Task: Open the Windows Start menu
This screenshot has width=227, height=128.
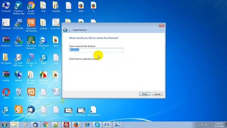Action: tap(5, 125)
